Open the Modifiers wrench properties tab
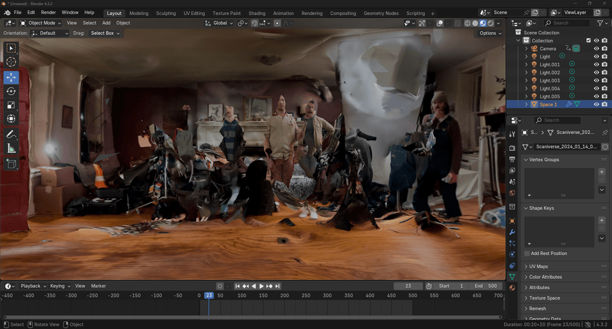The image size is (612, 329). (512, 232)
